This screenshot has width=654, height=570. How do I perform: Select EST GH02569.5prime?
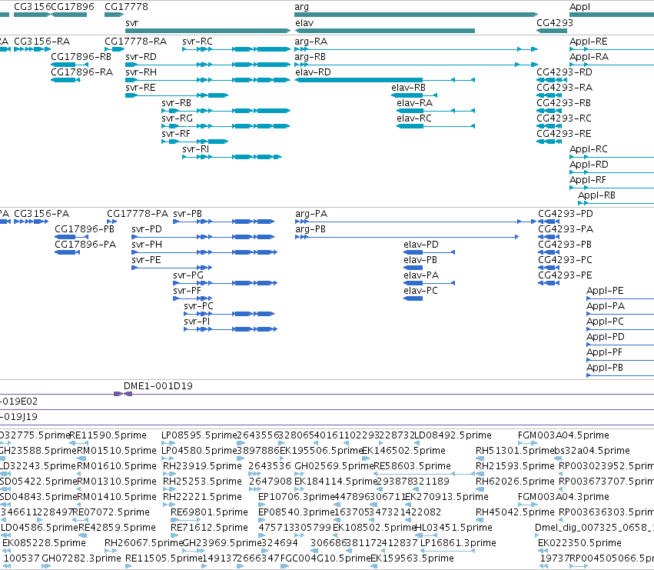[299, 474]
